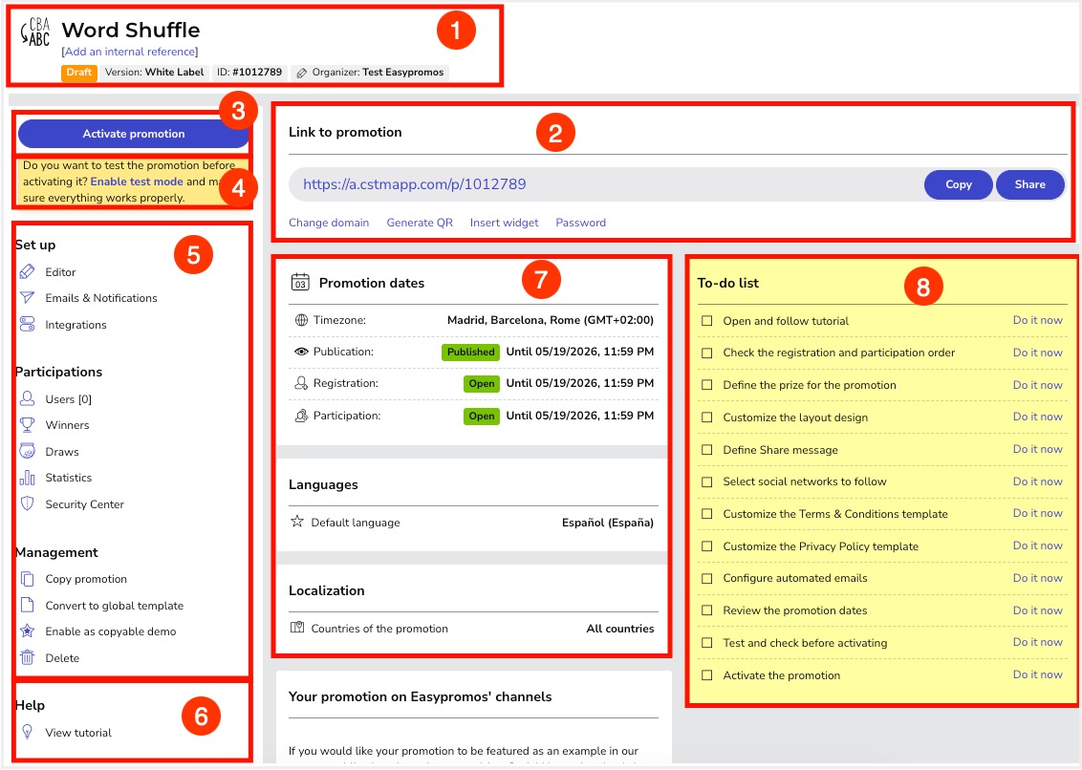Click 'Add an internal reference' link
Viewport: 1082px width, 770px height.
[130, 52]
